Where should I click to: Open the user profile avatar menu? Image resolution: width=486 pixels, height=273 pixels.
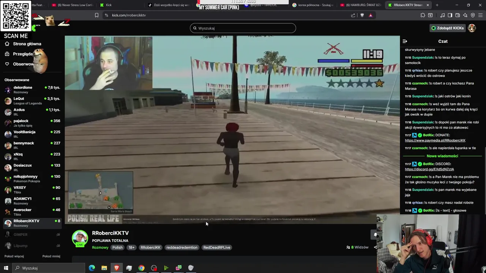[472, 28]
